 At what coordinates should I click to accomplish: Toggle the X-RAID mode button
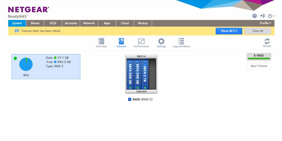[259, 57]
